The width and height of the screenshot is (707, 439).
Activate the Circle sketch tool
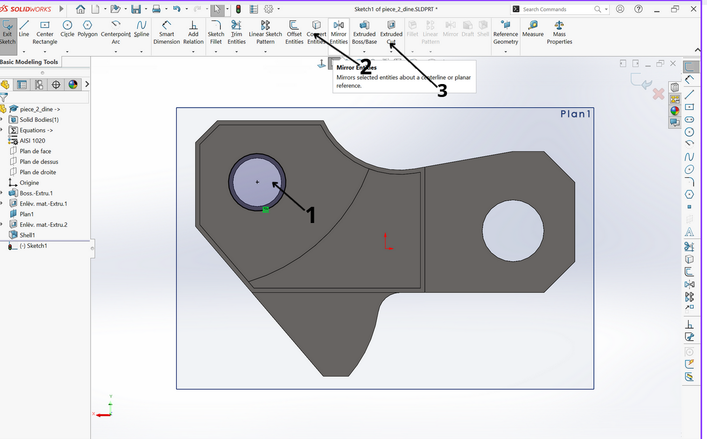click(x=67, y=30)
